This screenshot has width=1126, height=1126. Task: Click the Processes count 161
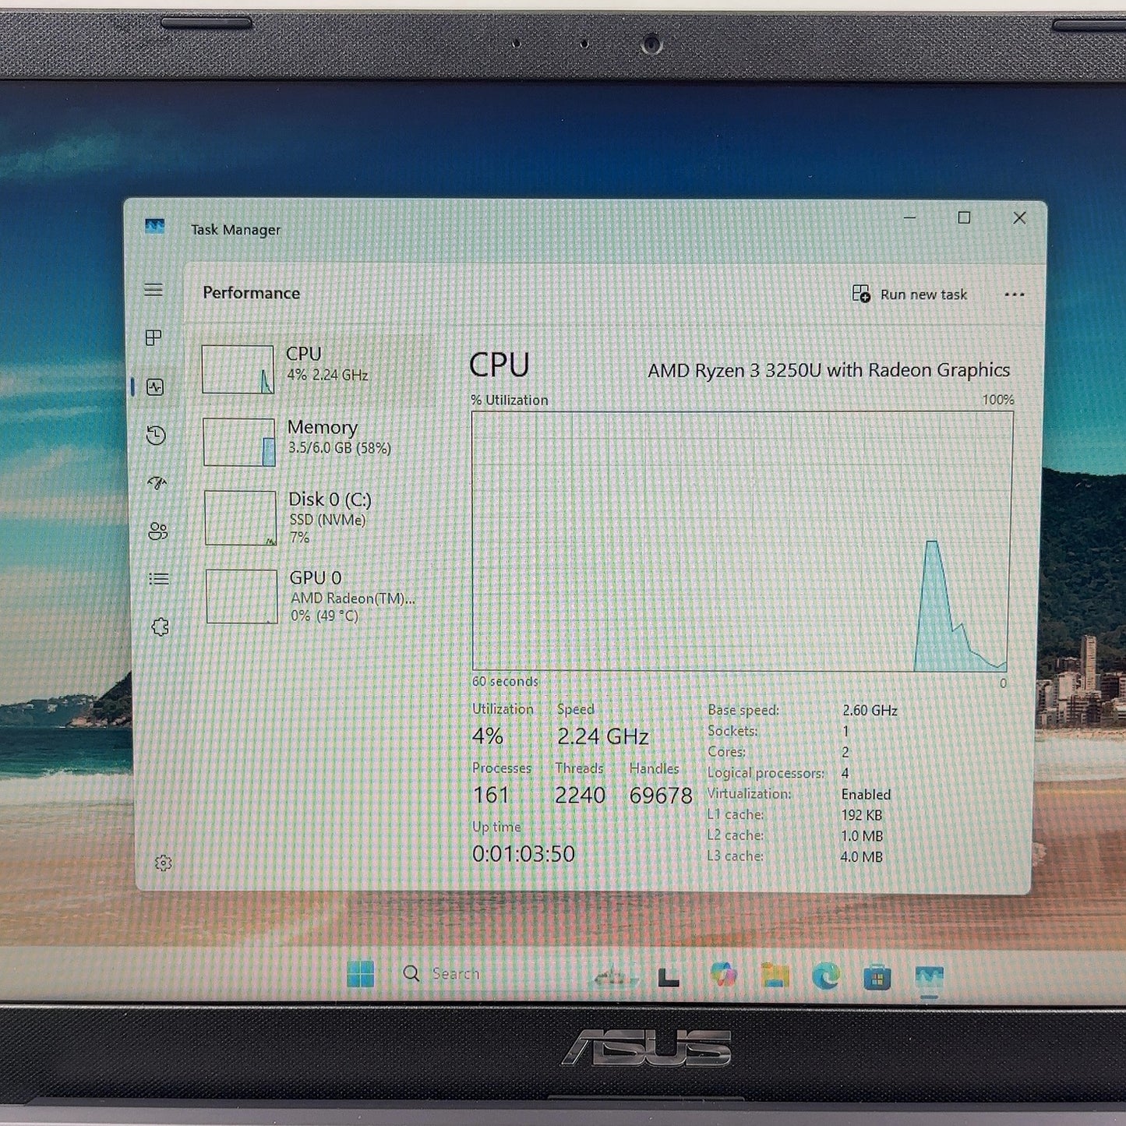point(491,795)
